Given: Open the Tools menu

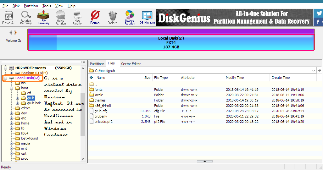Looking at the screenshot, I should tap(47, 6).
